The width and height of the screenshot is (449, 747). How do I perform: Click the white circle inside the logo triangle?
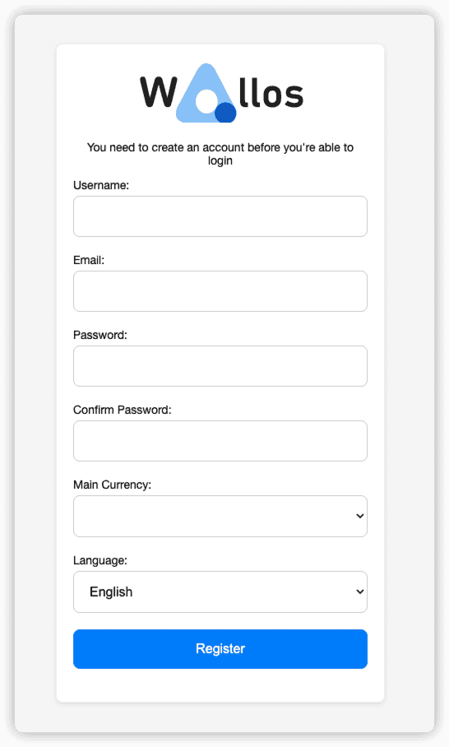(x=206, y=103)
